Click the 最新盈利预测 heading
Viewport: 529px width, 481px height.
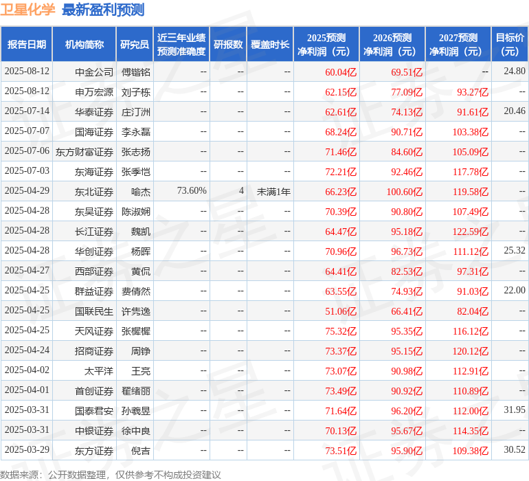(x=103, y=10)
